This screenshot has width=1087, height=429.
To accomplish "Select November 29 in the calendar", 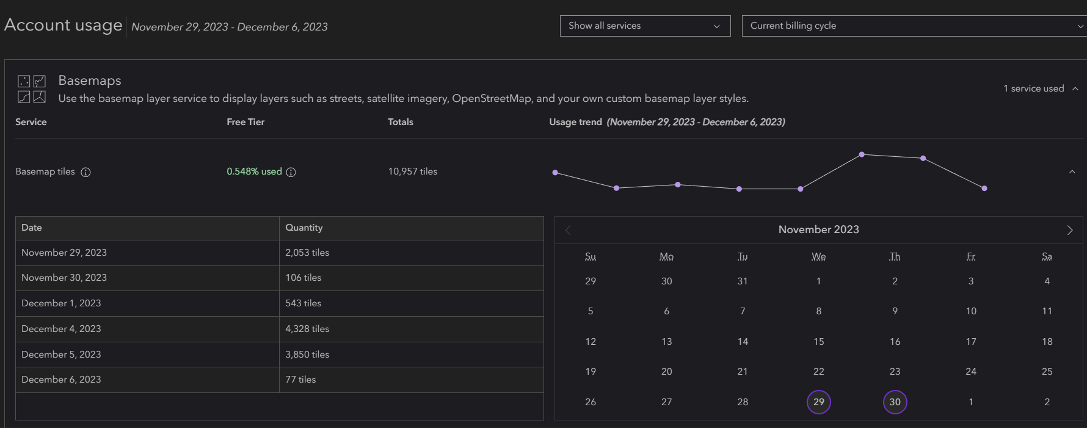I will pos(818,402).
